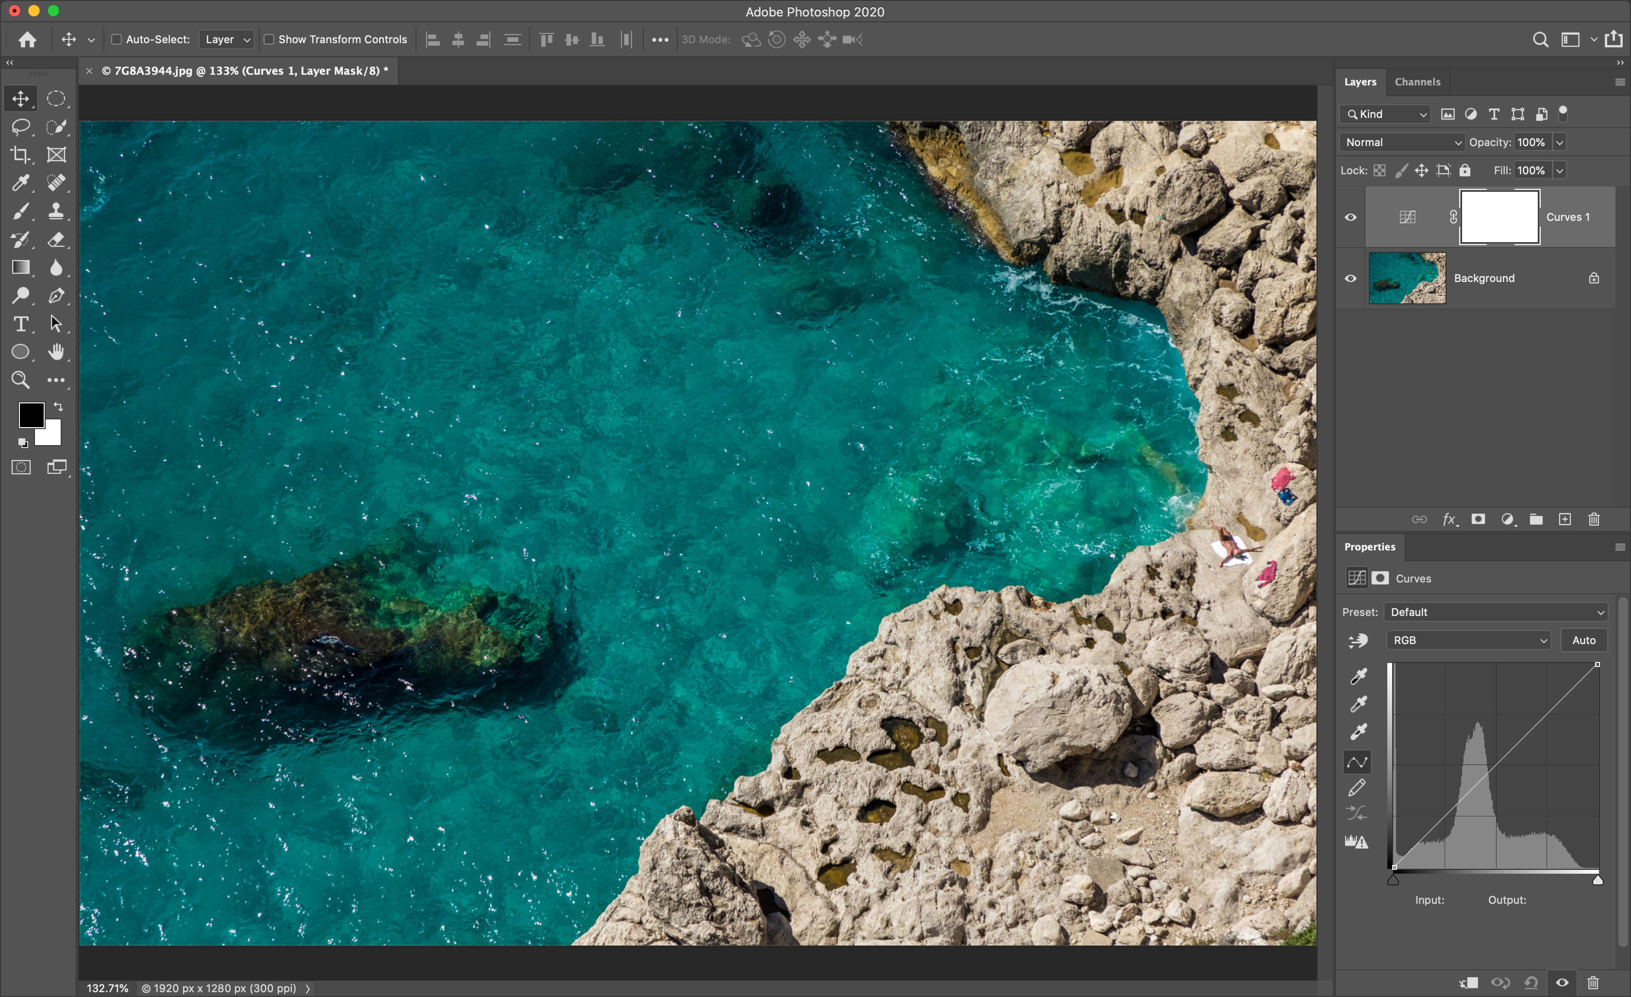The image size is (1631, 997).
Task: Select the Curves 1 layer mask thumbnail
Action: pos(1499,217)
